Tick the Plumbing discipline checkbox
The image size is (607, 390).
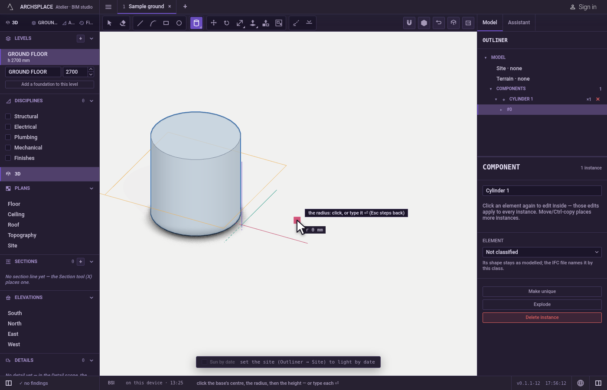pos(8,137)
